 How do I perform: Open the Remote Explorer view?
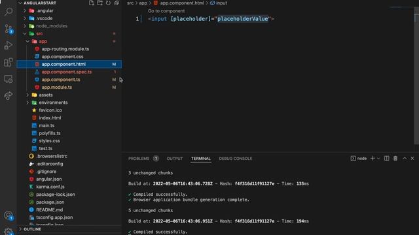click(9, 79)
